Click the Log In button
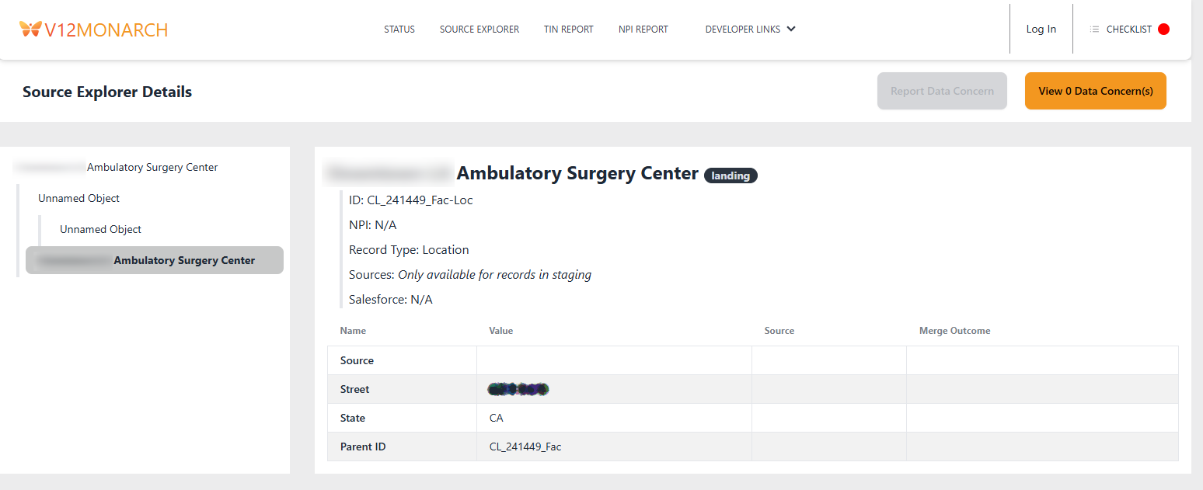1203x490 pixels. tap(1041, 29)
